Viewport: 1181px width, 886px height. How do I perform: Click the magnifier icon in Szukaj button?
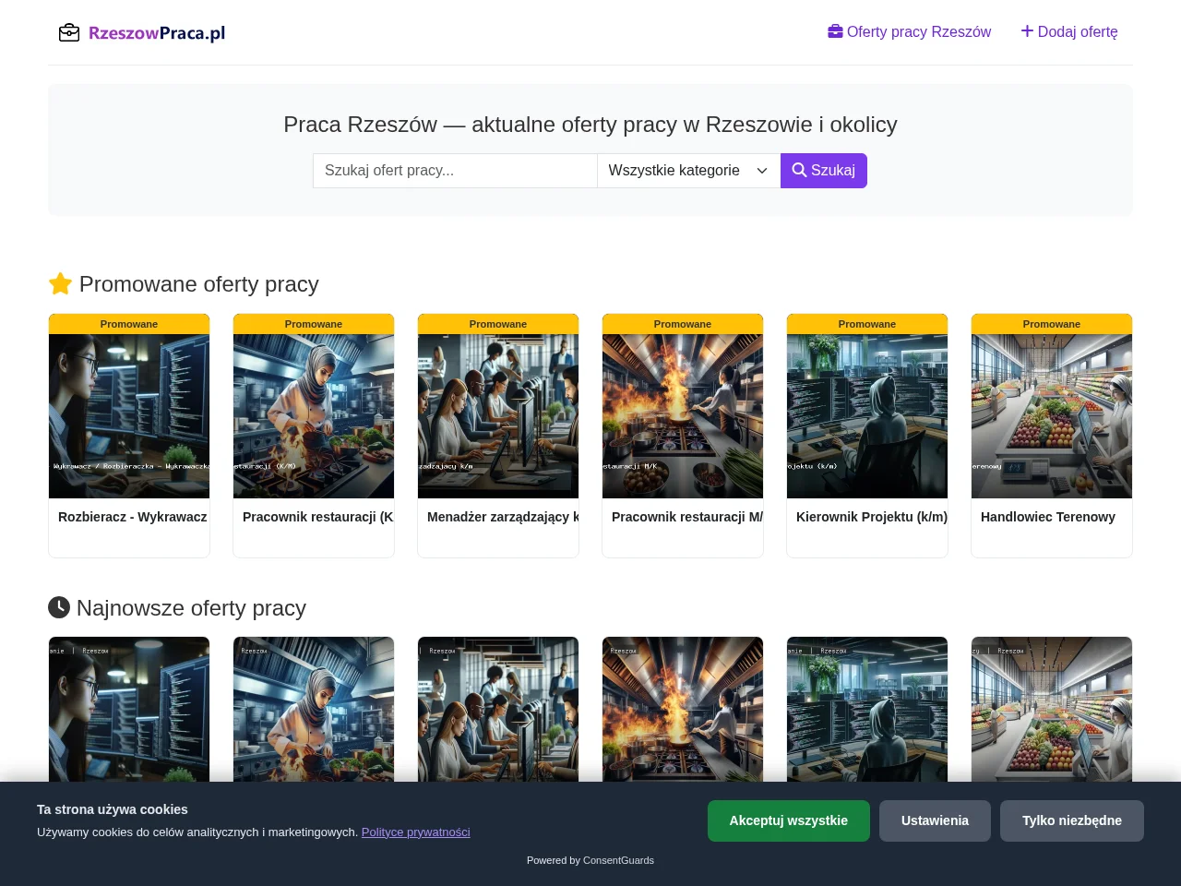pos(799,170)
